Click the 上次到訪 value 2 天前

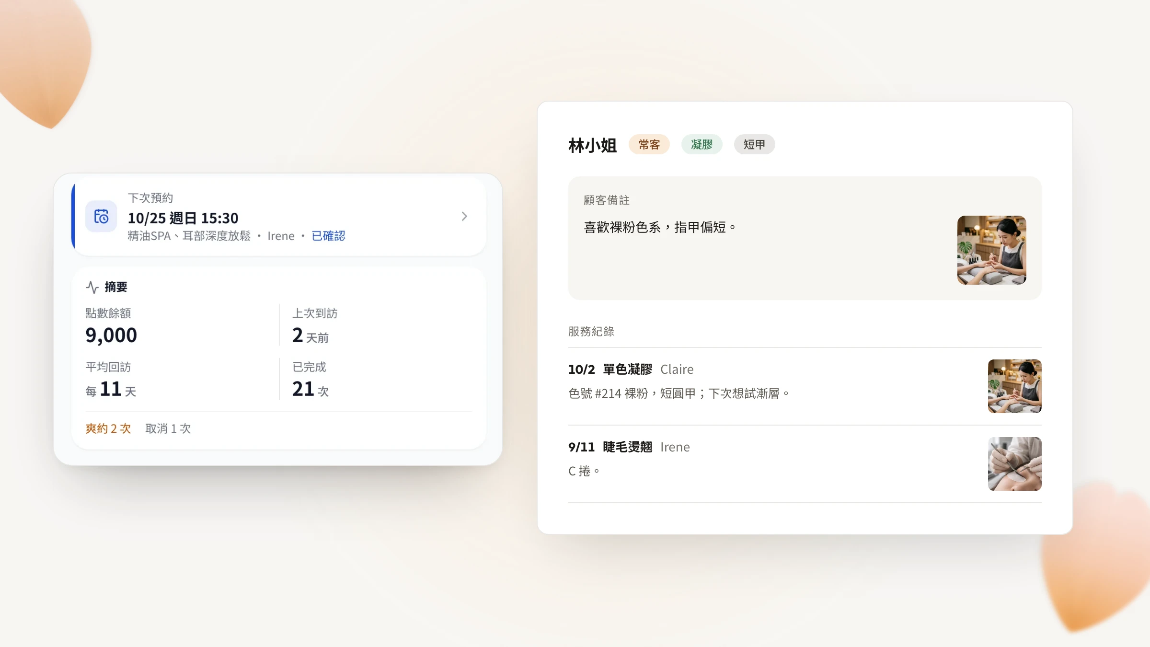pyautogui.click(x=310, y=335)
